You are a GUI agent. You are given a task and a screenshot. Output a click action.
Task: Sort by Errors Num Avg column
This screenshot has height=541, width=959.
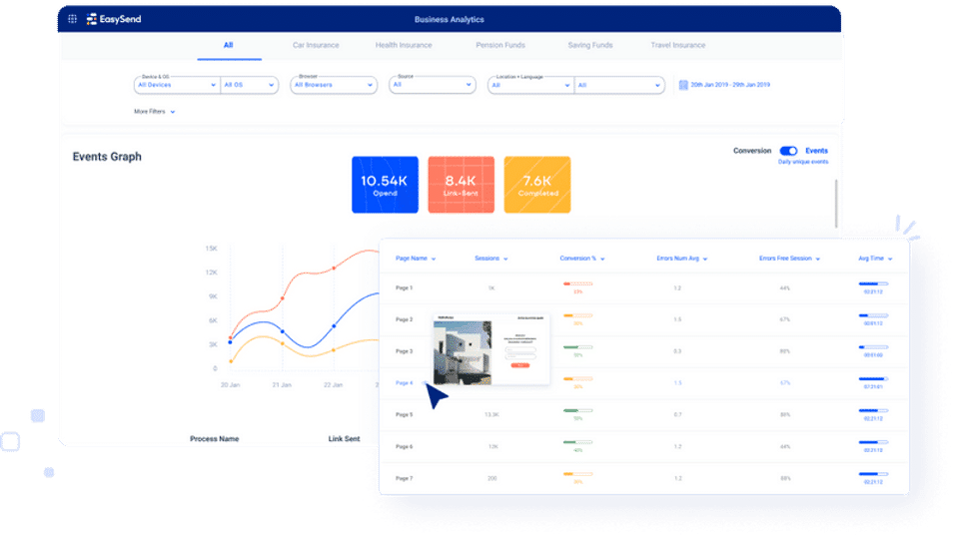coord(682,259)
